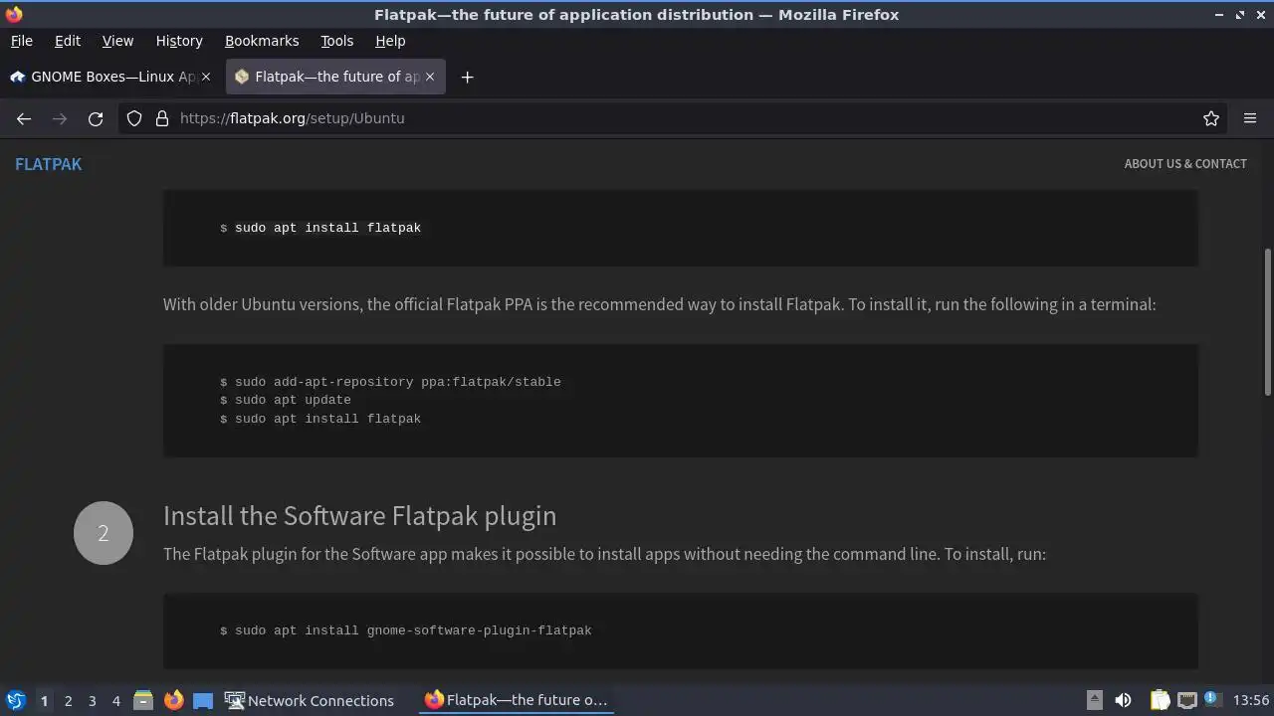Image resolution: width=1274 pixels, height=716 pixels.
Task: Click the update notification tray icon
Action: [x=1212, y=699]
